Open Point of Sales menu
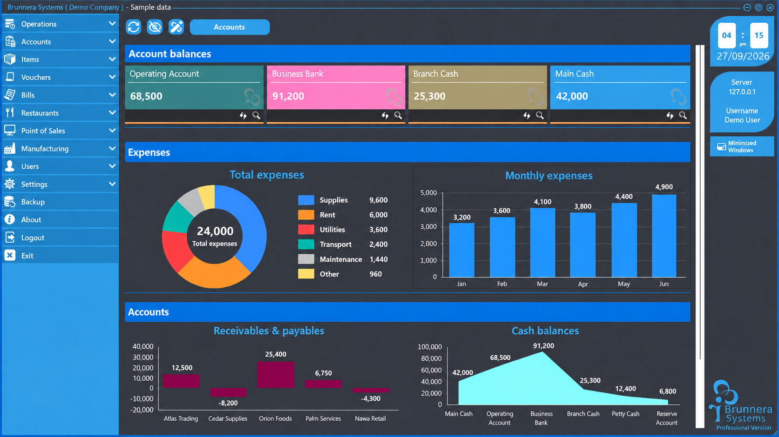The image size is (779, 437). 60,131
